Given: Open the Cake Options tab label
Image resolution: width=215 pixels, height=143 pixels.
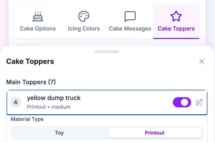Looking at the screenshot, I should pyautogui.click(x=38, y=28).
